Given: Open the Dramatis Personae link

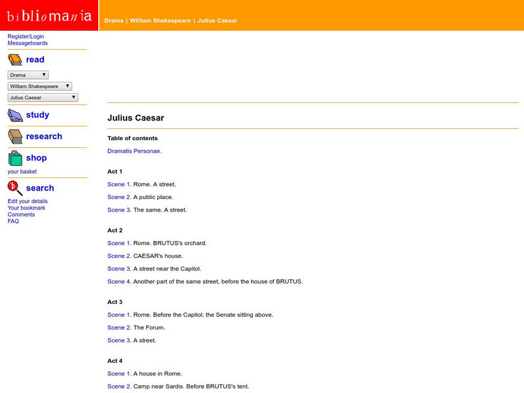Looking at the screenshot, I should (134, 151).
